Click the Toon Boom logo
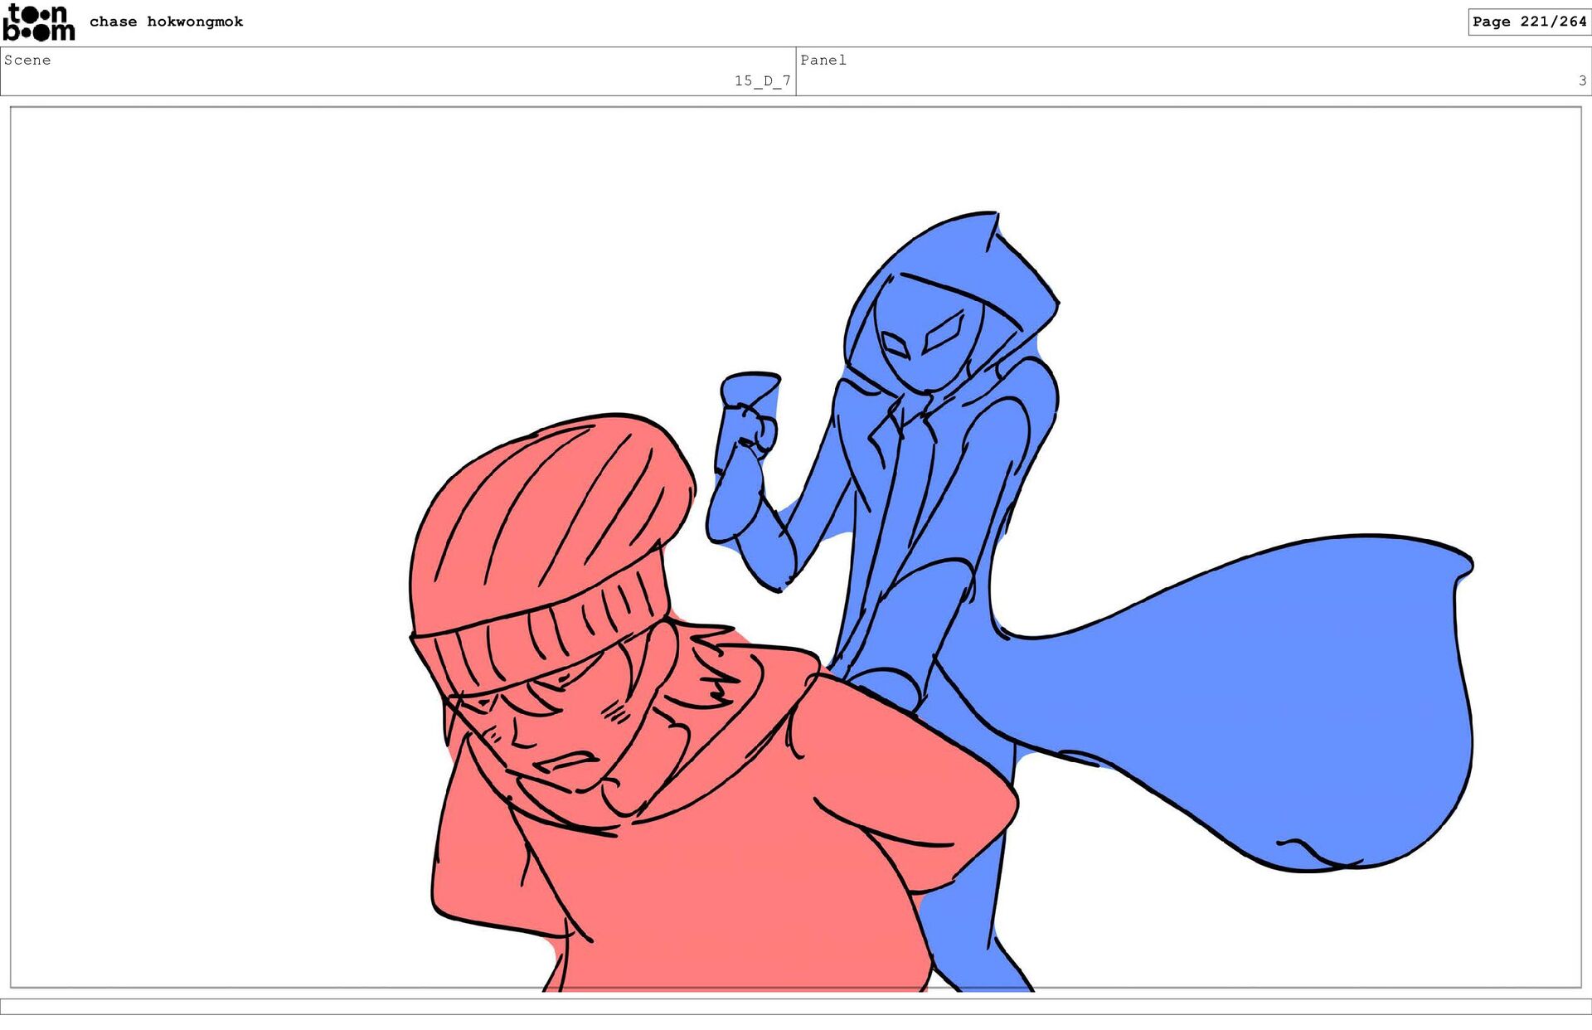1592x1030 pixels. click(x=38, y=22)
